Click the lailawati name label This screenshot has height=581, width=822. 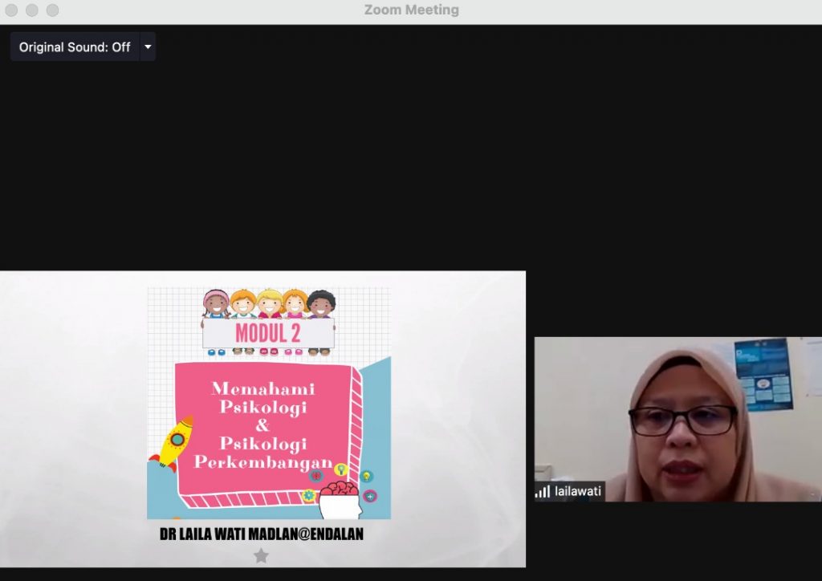pyautogui.click(x=577, y=491)
